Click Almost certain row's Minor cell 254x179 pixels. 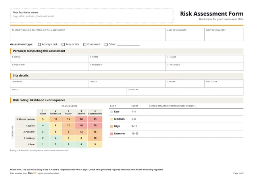pyautogui.click(x=43, y=119)
